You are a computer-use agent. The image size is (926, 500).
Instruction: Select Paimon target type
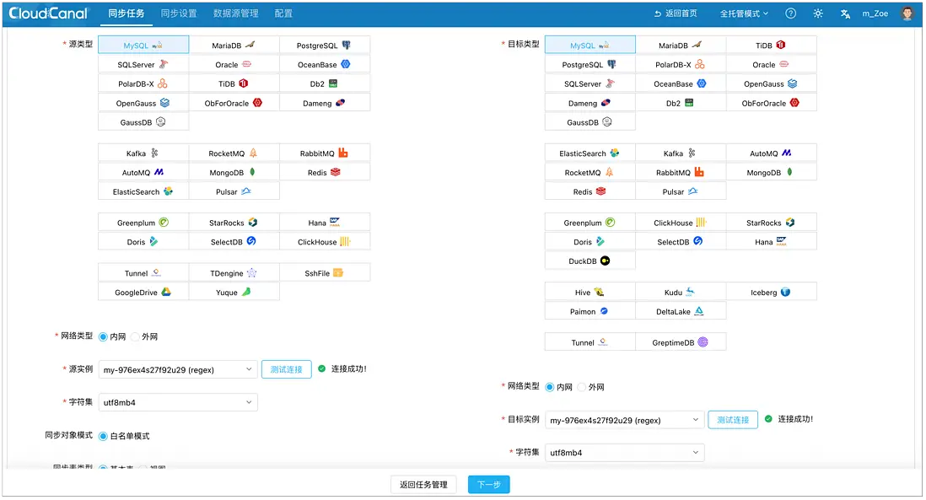(590, 311)
